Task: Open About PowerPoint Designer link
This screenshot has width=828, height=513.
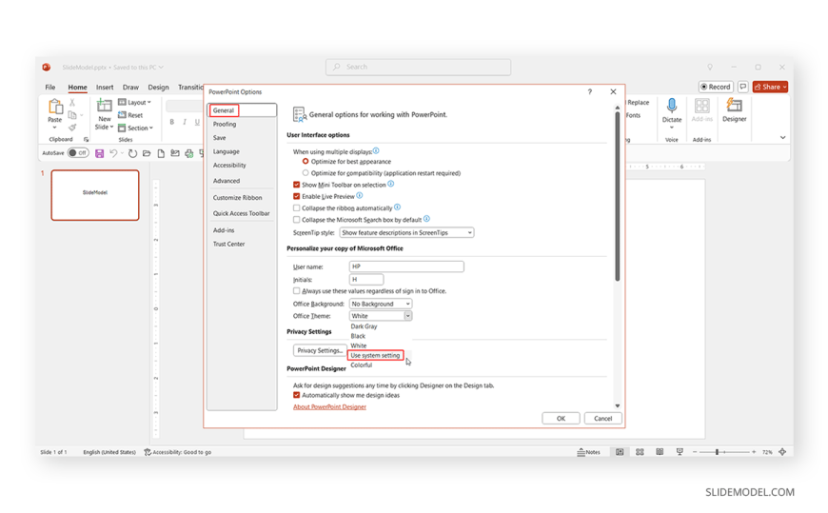Action: coord(329,406)
